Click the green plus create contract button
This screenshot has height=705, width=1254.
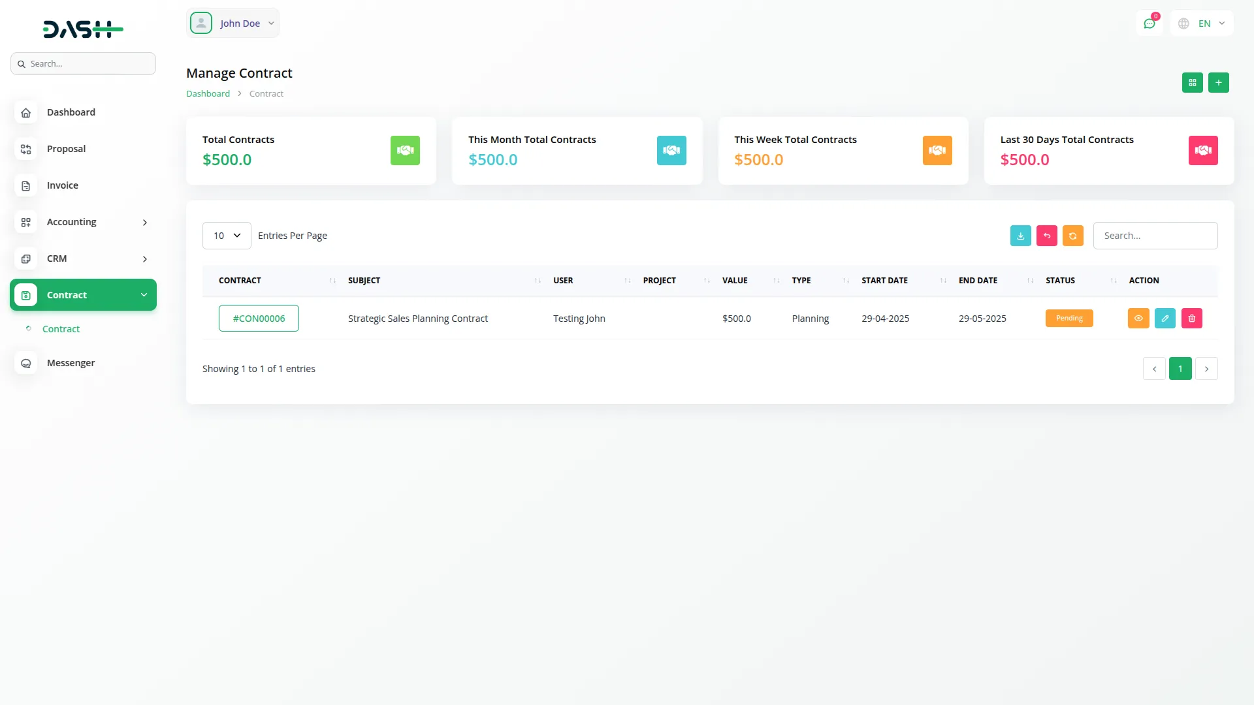1218,83
